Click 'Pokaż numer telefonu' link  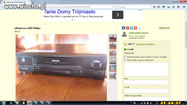click(x=145, y=44)
